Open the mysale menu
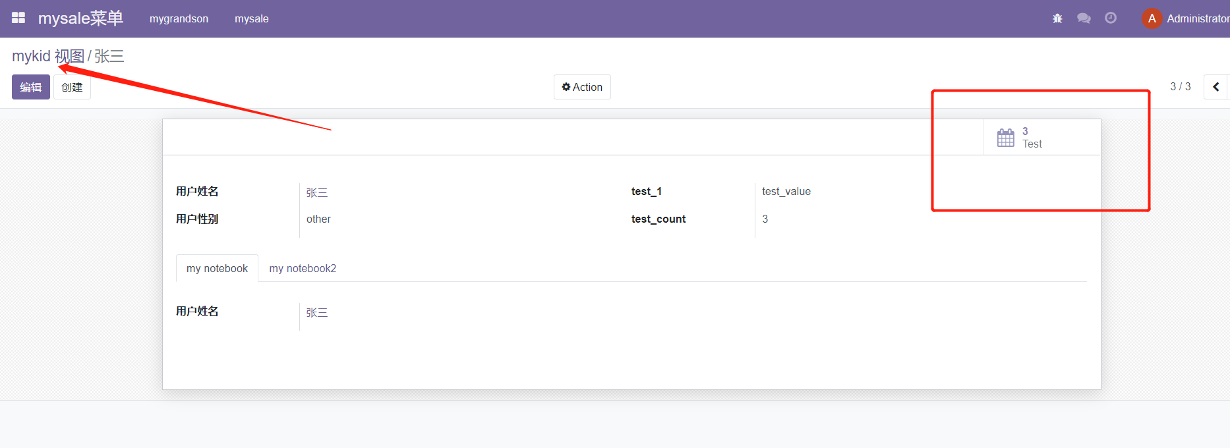 pos(251,18)
